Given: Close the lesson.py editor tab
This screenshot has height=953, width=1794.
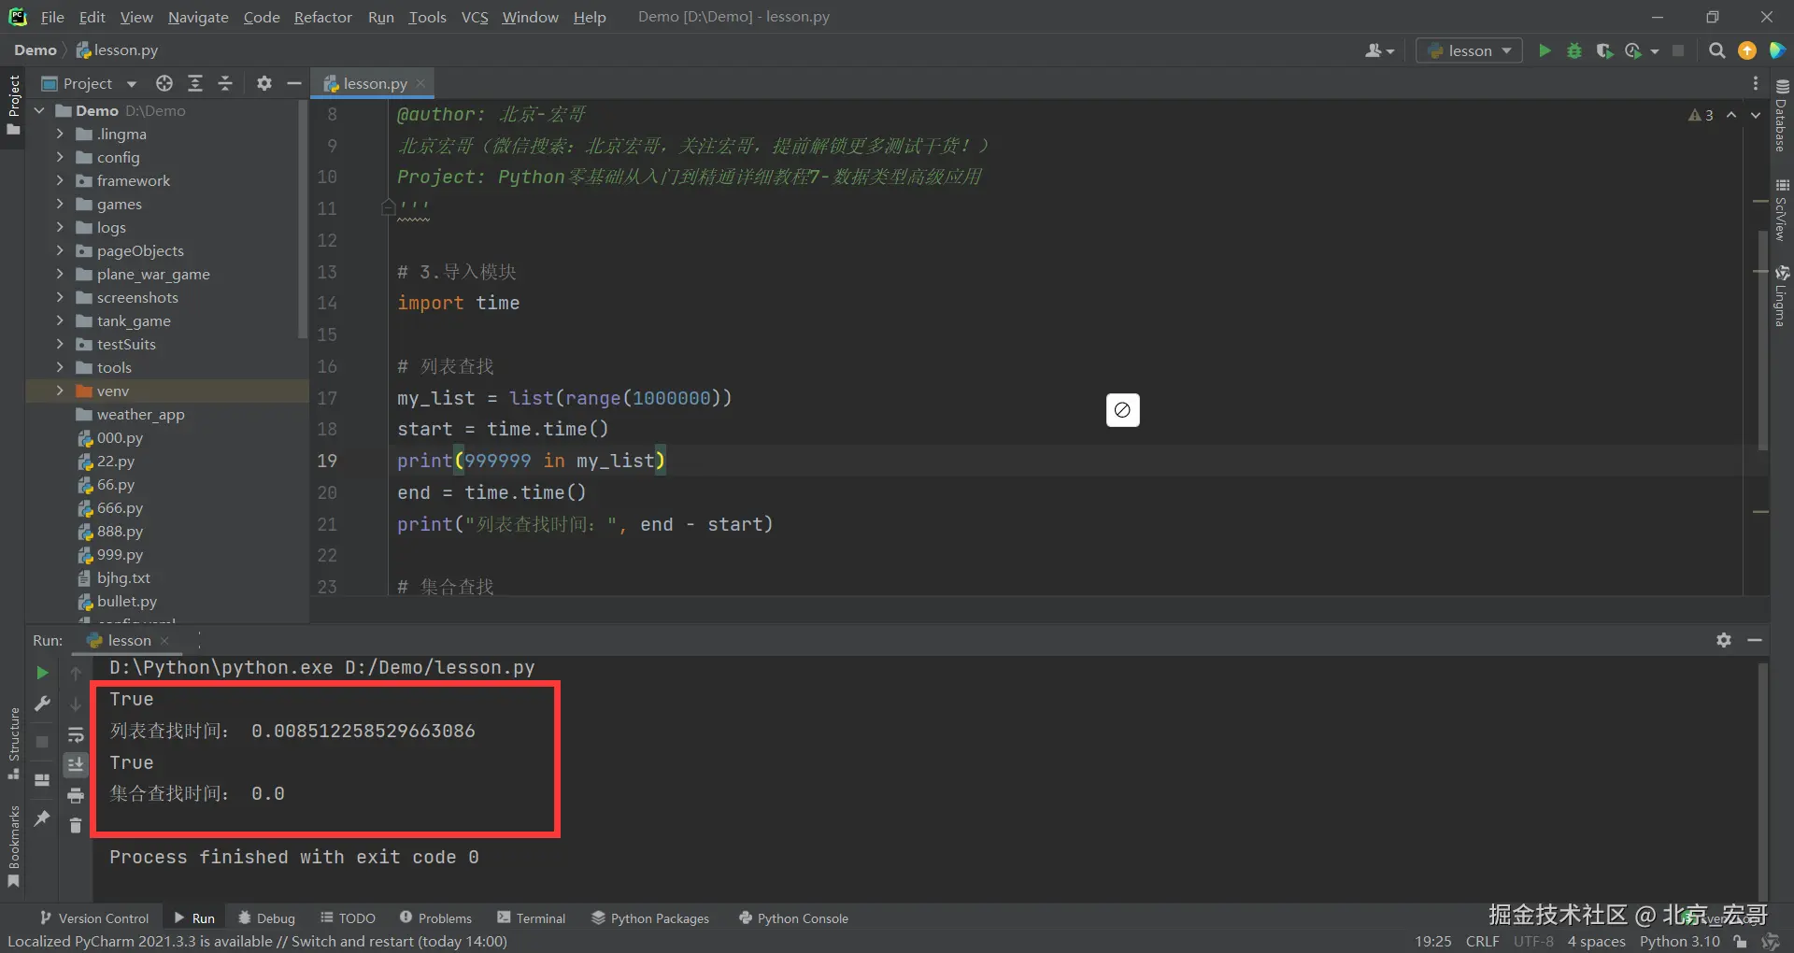Looking at the screenshot, I should tap(420, 83).
